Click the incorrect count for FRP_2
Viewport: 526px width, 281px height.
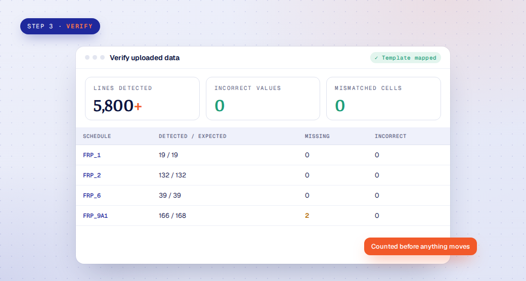pyautogui.click(x=377, y=175)
